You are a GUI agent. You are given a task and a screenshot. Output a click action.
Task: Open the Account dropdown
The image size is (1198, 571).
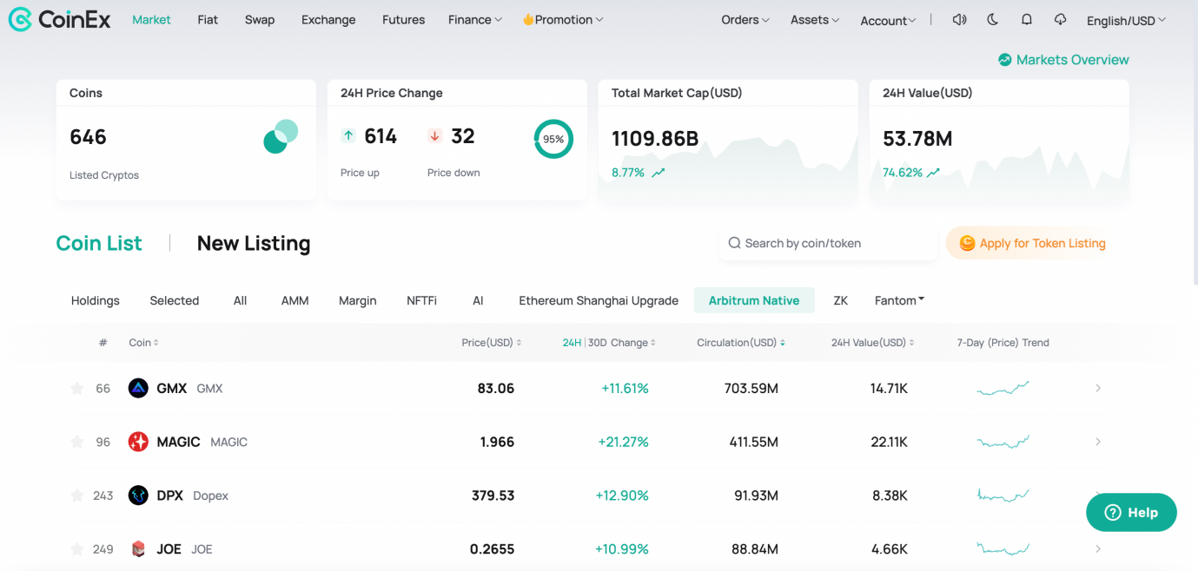888,21
